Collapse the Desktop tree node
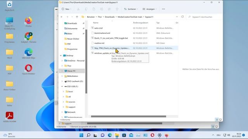Viewport: 248px width, 139px height. point(61,56)
